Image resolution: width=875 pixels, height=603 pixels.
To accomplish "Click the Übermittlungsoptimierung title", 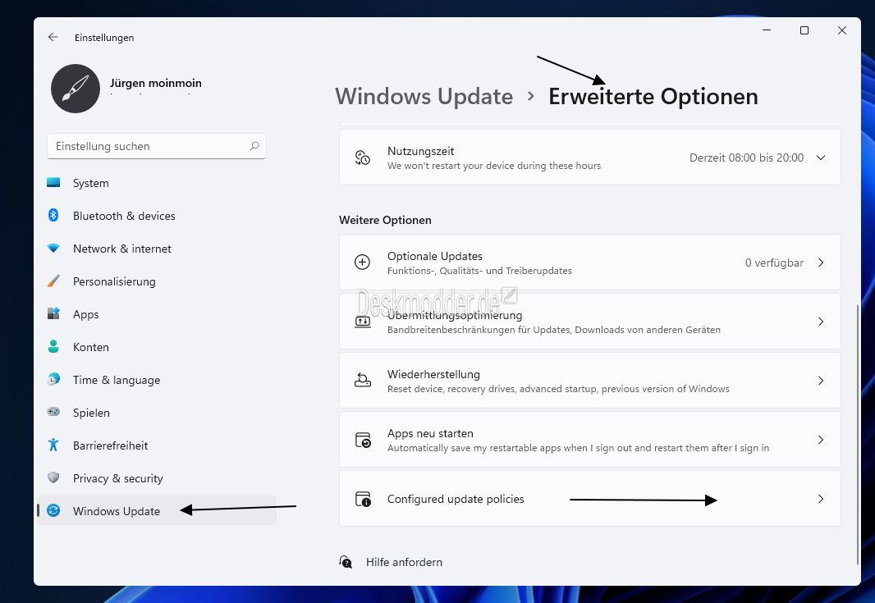I will [x=455, y=315].
